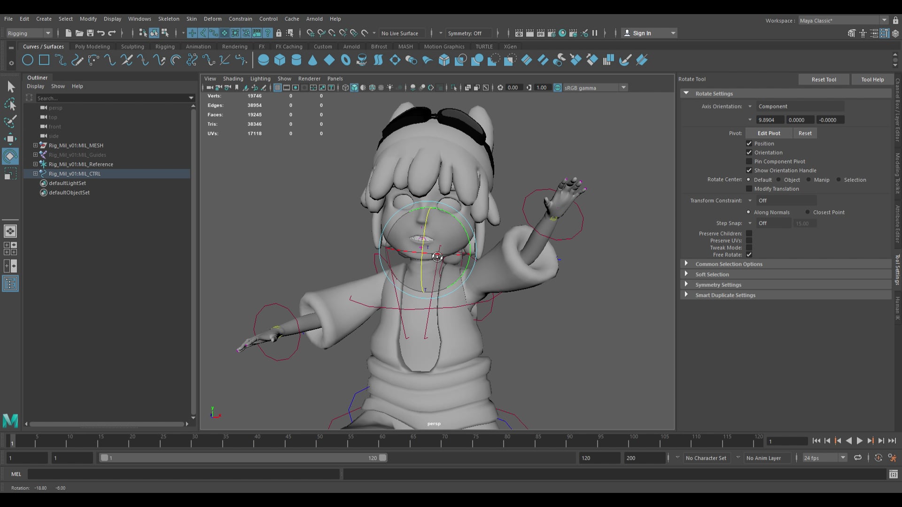The image size is (902, 507).
Task: Click inside the MEL command line
Action: 183,475
